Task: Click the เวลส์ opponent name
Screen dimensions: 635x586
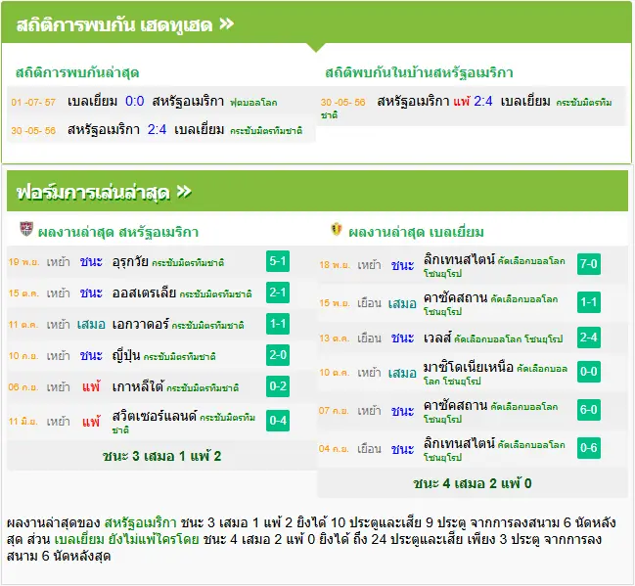Action: (x=437, y=338)
